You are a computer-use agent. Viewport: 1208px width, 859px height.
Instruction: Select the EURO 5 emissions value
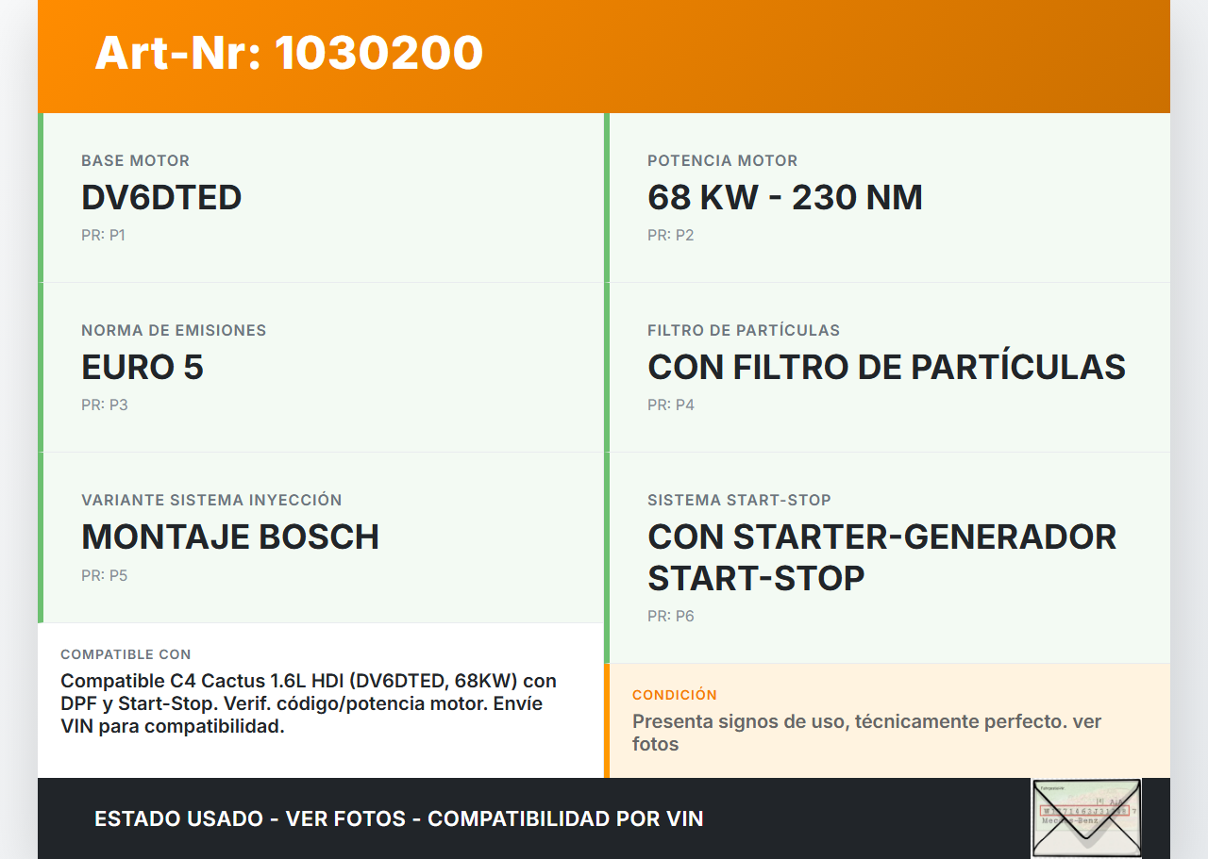(x=143, y=368)
